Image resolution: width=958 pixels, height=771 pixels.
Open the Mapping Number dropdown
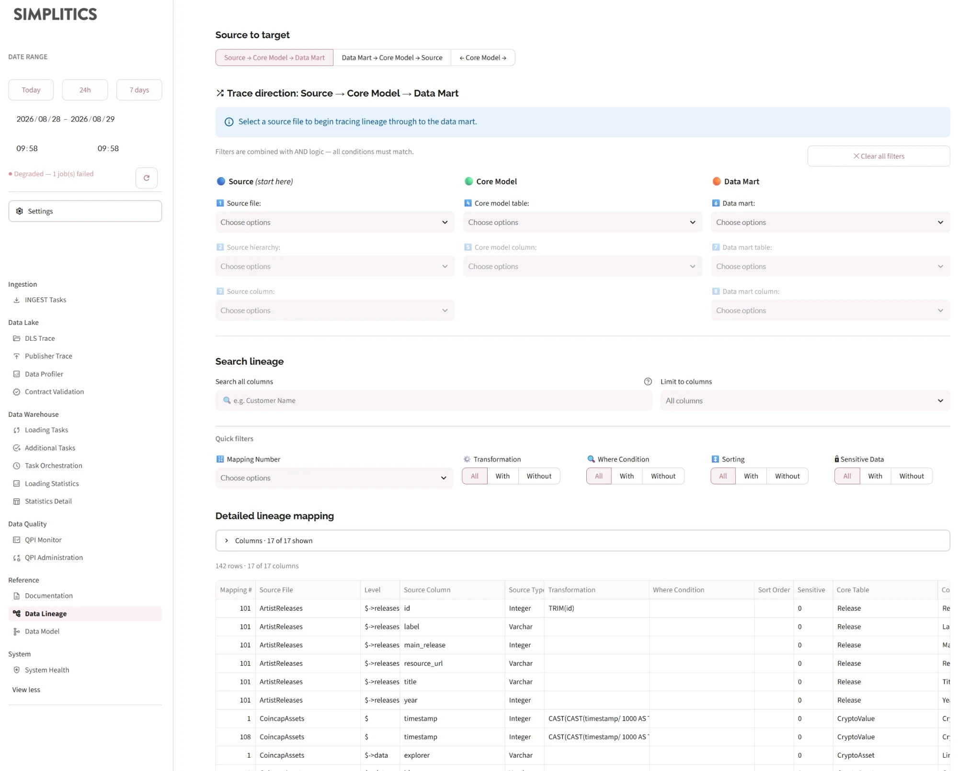click(x=334, y=478)
